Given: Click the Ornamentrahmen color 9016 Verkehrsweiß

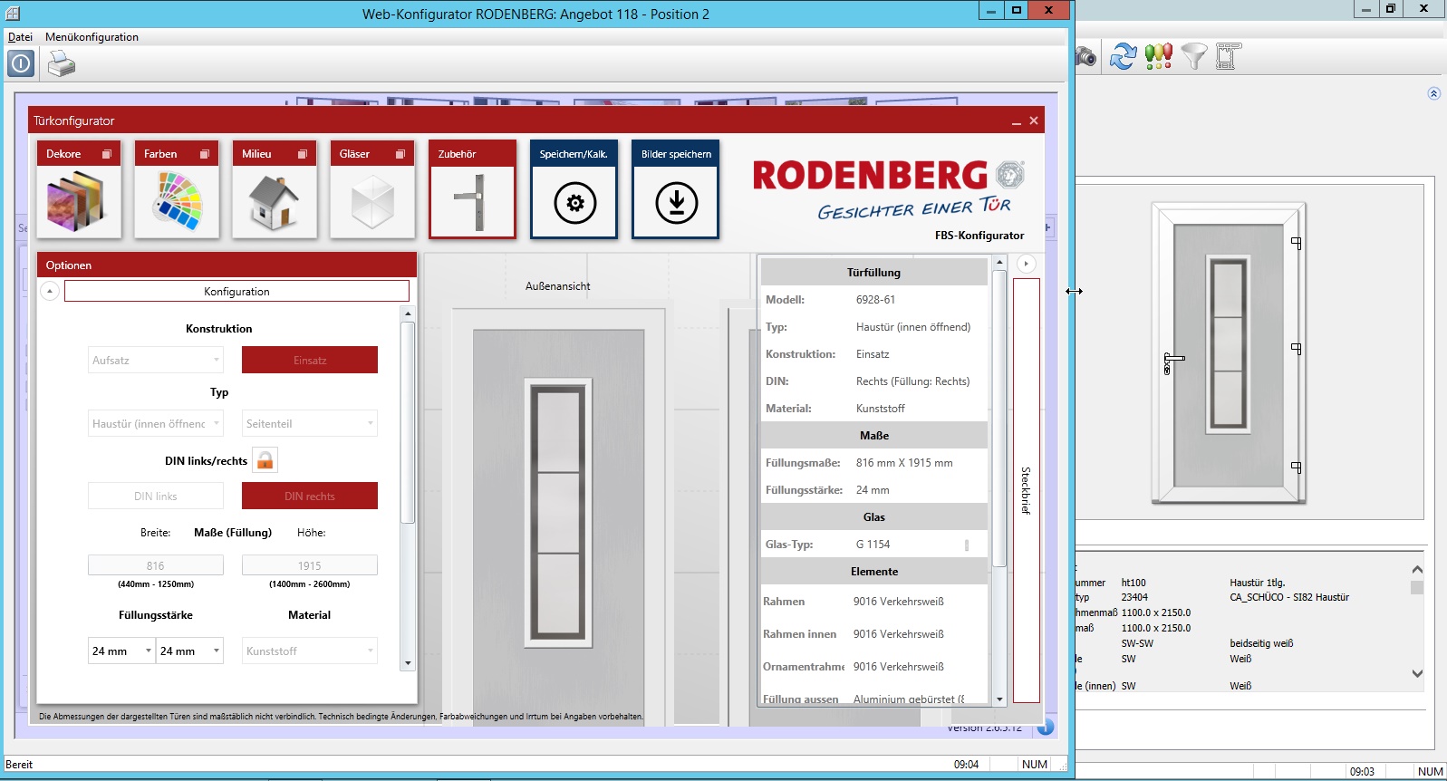Looking at the screenshot, I should tap(898, 667).
